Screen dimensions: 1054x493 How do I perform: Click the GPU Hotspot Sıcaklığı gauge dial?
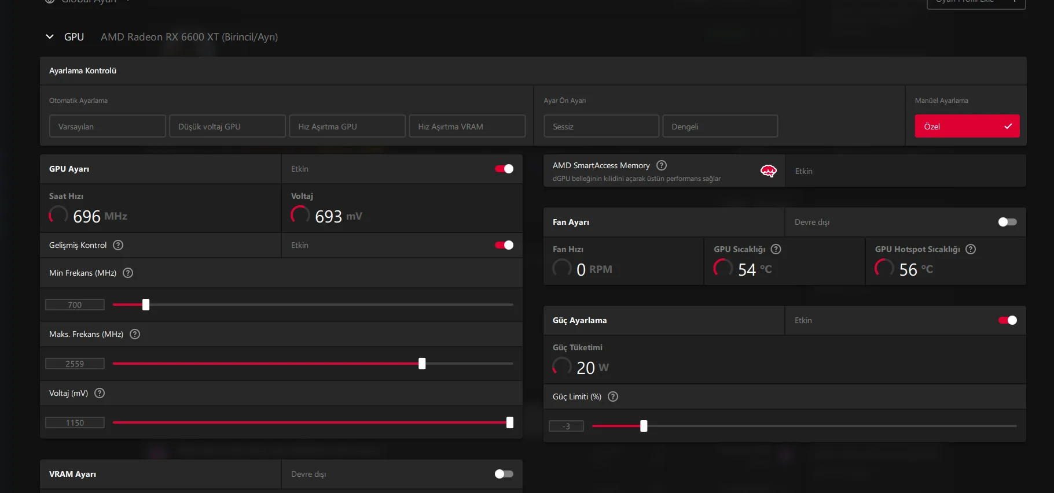tap(884, 269)
